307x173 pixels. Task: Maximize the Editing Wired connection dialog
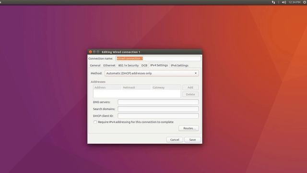click(x=98, y=52)
